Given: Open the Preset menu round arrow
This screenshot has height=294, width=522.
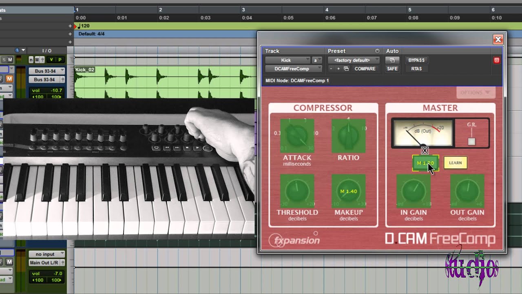Looking at the screenshot, I should point(377,51).
